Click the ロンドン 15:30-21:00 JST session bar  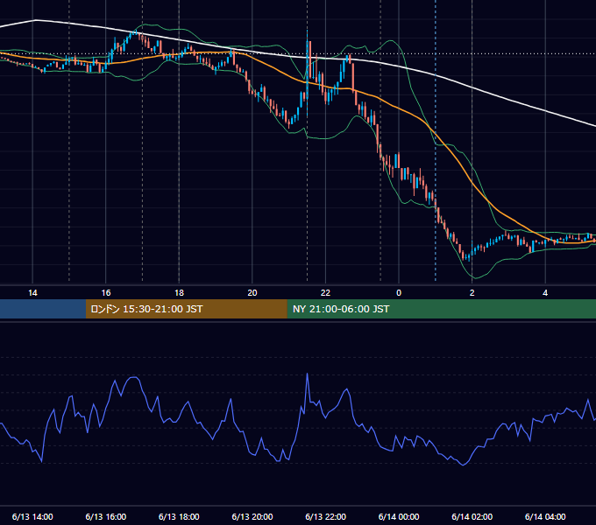coord(186,309)
